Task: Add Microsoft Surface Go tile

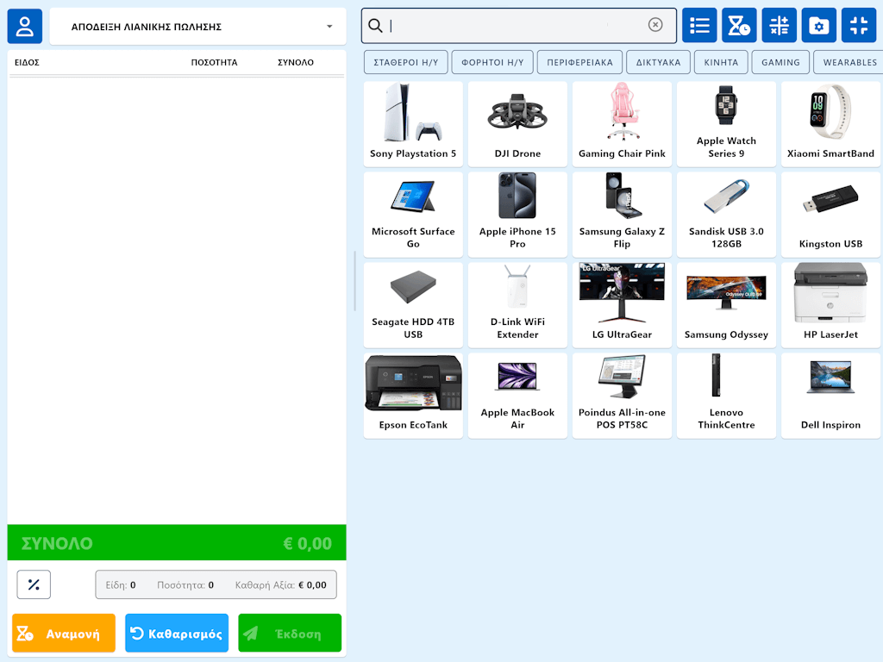Action: [x=413, y=215]
